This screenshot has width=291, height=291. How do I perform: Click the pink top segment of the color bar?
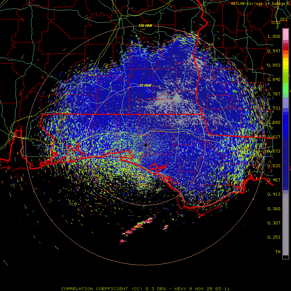pyautogui.click(x=286, y=35)
